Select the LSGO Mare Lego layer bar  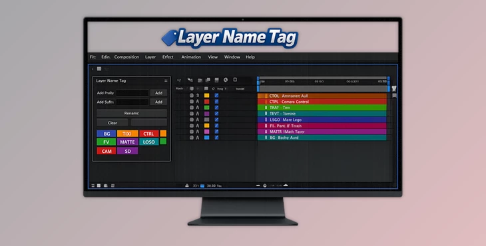coord(322,120)
